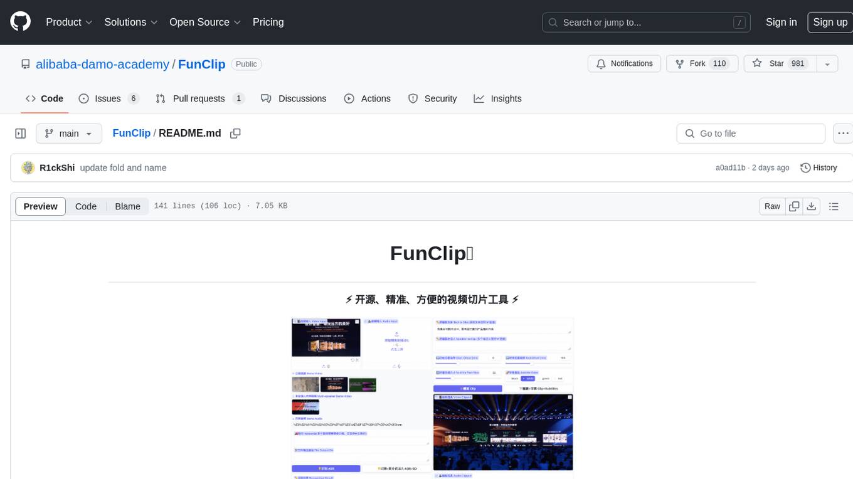The height and width of the screenshot is (479, 853).
Task: Click the Public visibility label
Action: point(246,64)
